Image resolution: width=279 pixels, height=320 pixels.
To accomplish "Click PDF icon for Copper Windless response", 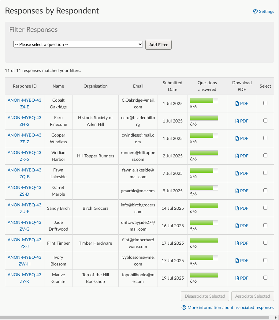I will coord(237,138).
